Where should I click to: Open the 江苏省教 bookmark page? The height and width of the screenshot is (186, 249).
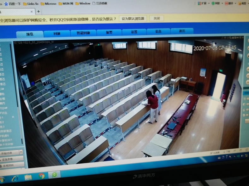[100, 3]
